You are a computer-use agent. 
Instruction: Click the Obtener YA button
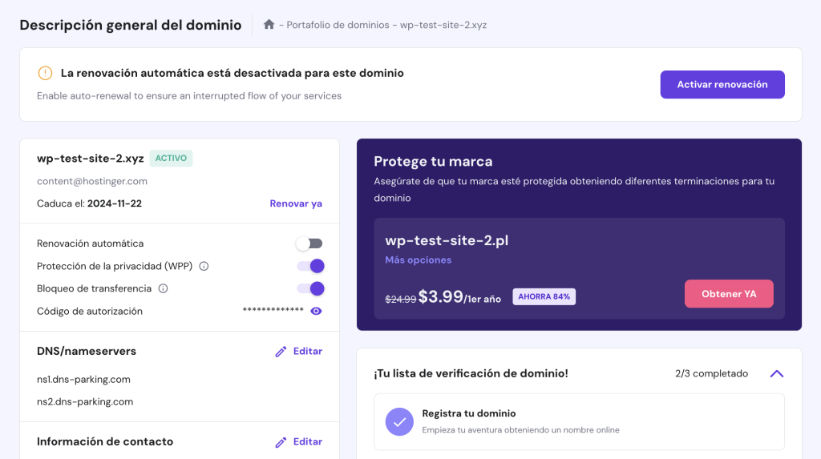pyautogui.click(x=729, y=294)
